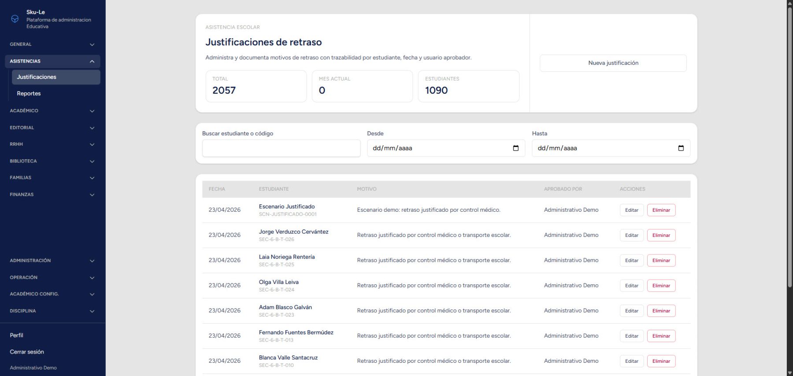Viewport: 793px width, 376px height.
Task: Expand the ADMINISTRACIÓN sidebar section
Action: click(52, 261)
